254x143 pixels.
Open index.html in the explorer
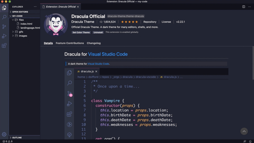(26, 24)
